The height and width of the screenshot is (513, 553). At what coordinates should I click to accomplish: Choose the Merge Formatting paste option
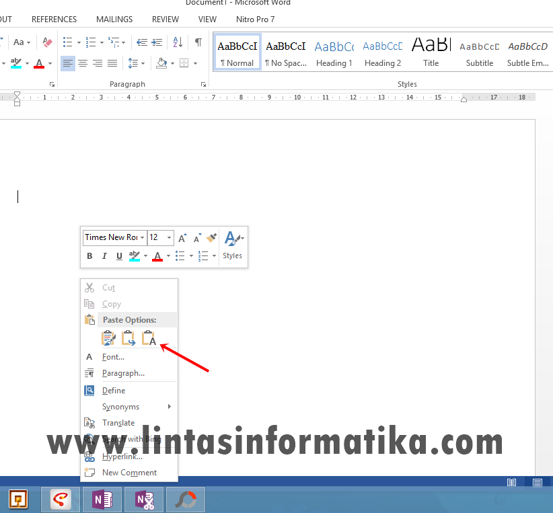128,338
